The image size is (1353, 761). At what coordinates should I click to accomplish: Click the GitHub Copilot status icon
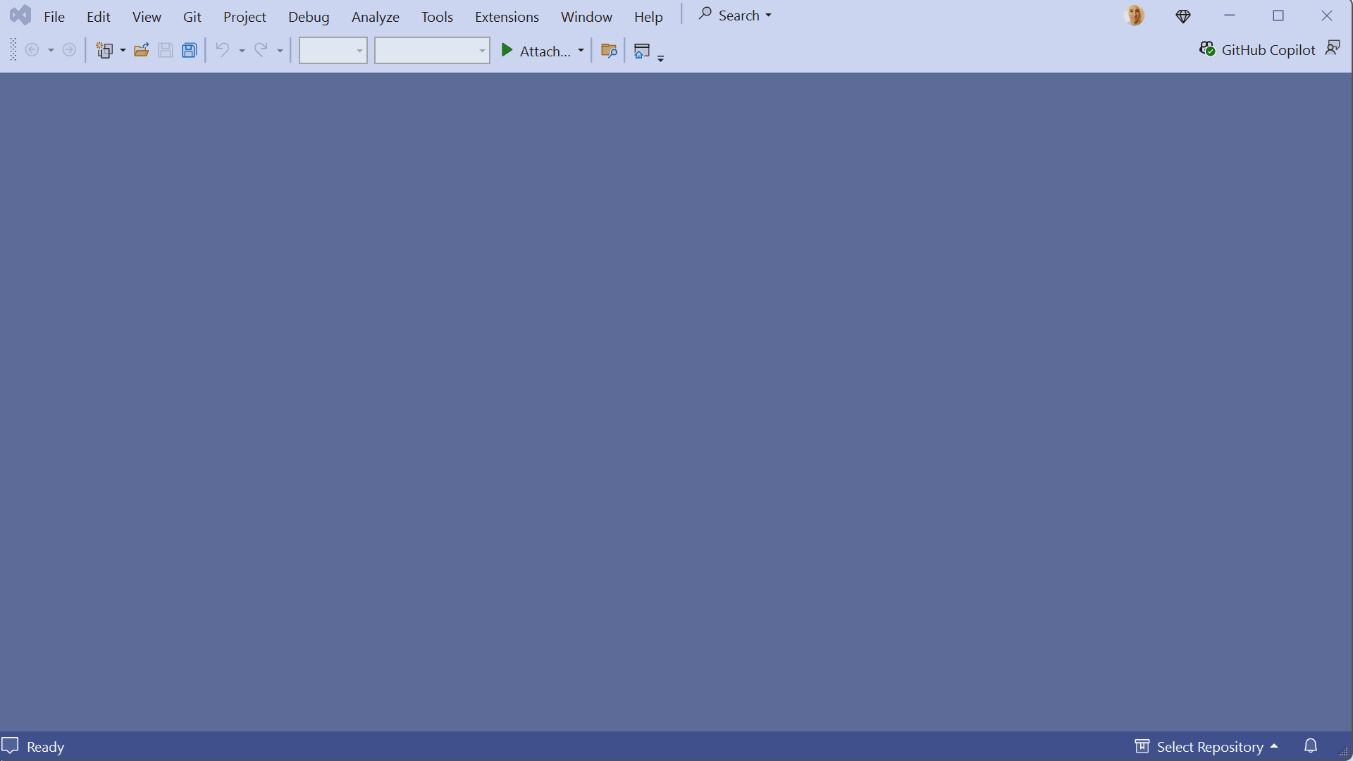pos(1207,49)
